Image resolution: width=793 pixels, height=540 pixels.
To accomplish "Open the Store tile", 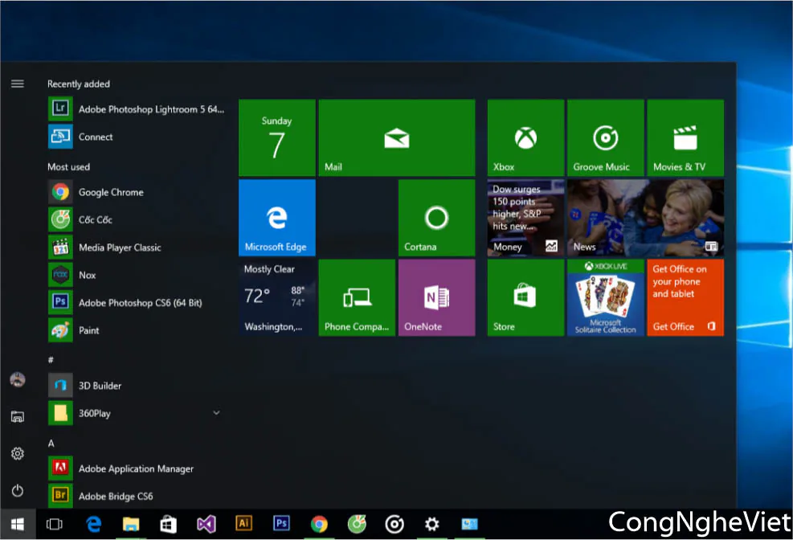I will [x=526, y=297].
